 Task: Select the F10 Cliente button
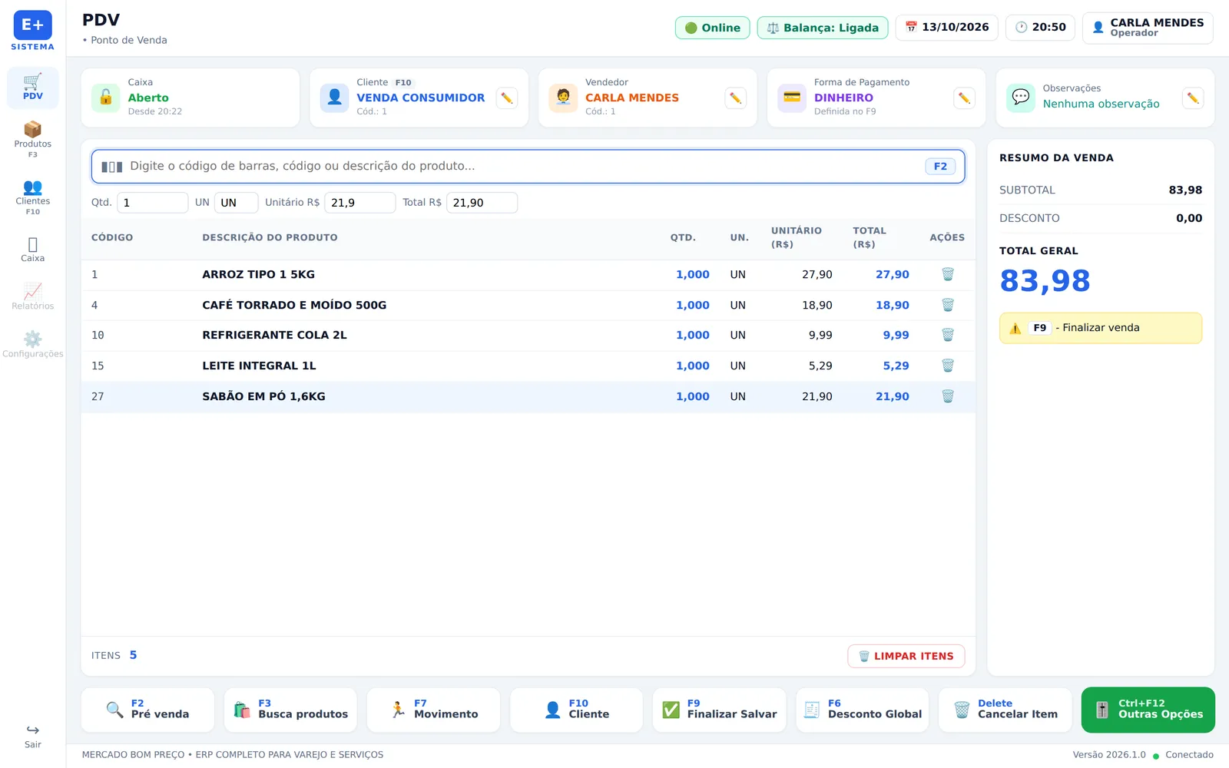(576, 710)
